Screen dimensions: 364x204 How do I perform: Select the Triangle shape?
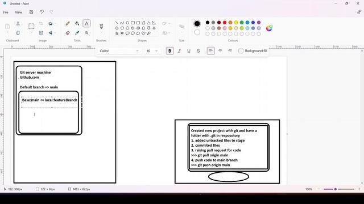[x=148, y=23]
